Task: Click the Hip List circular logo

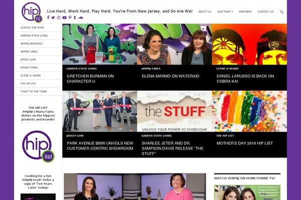Action: pos(39,146)
